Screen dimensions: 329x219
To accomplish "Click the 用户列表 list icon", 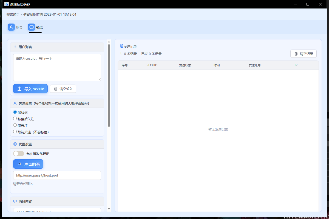I will 15,47.
